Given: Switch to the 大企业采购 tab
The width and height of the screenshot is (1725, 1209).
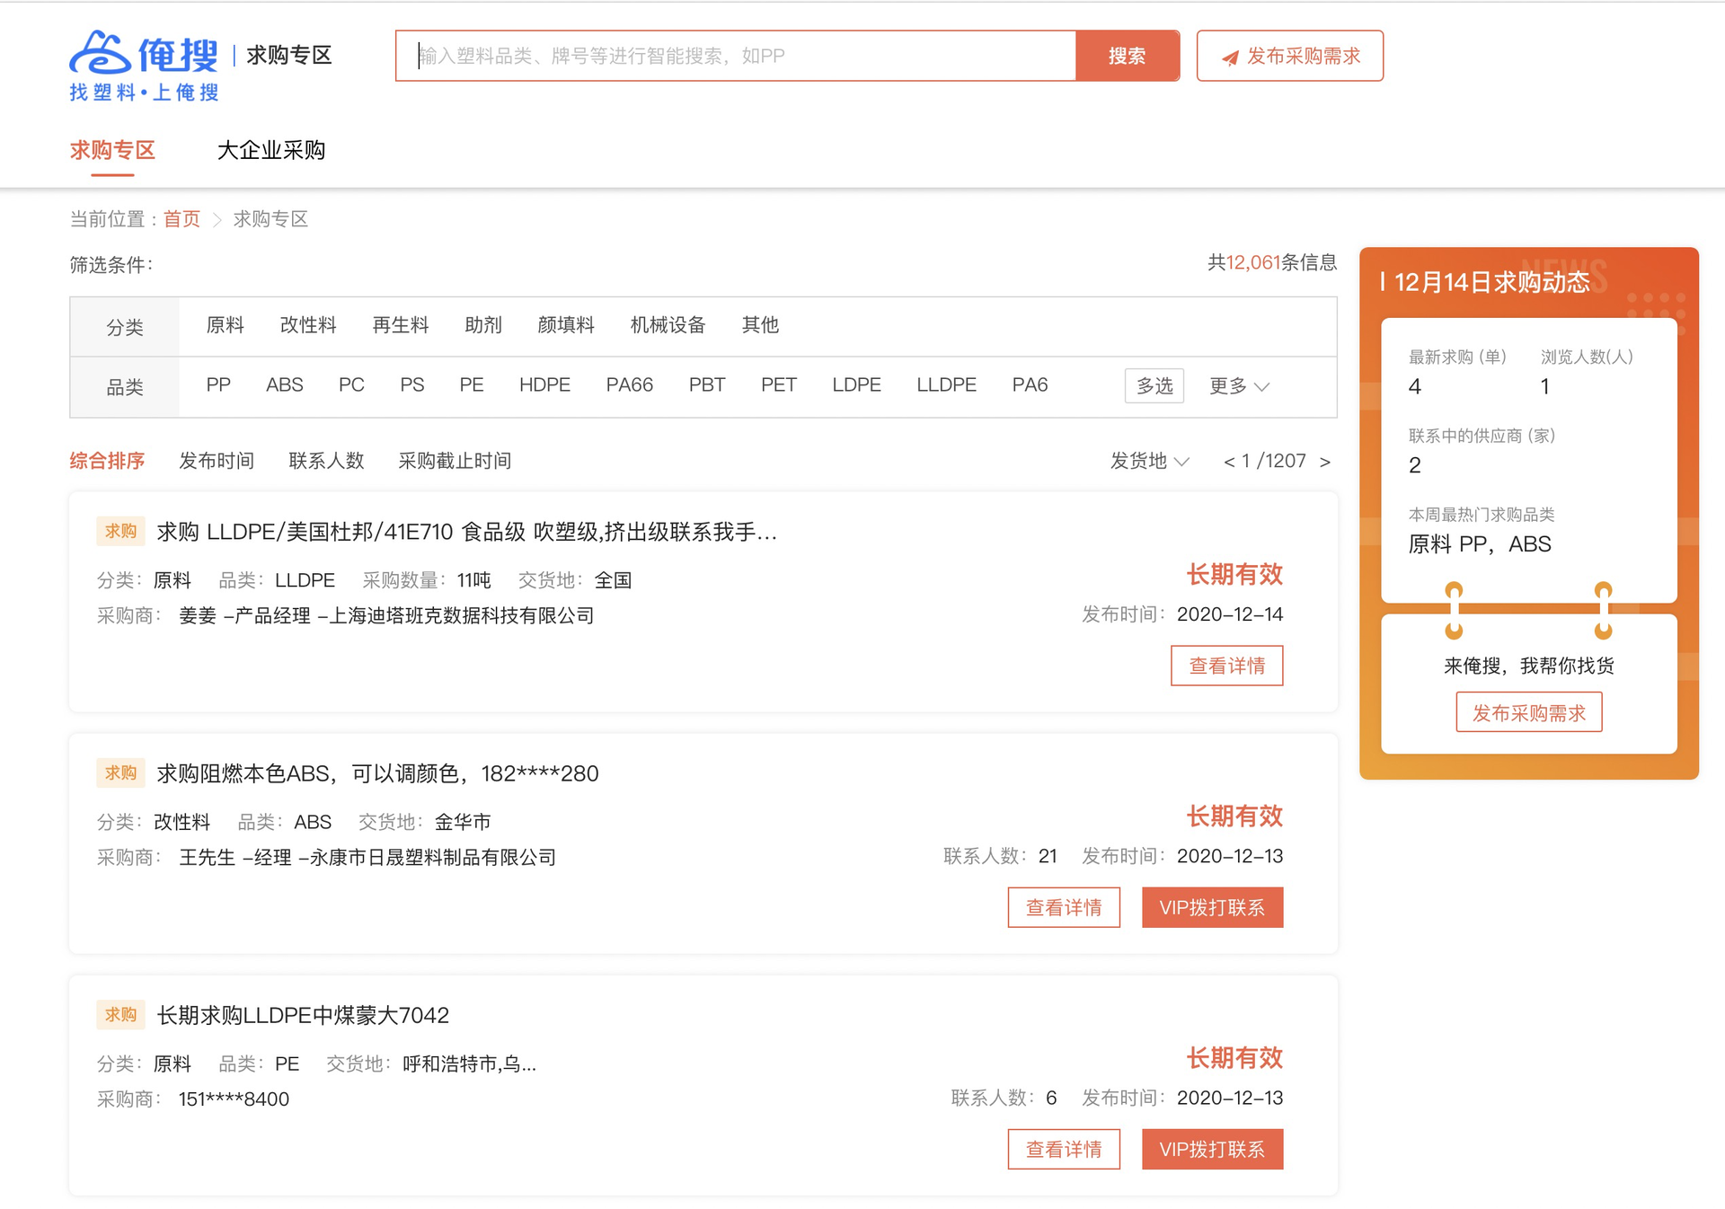Looking at the screenshot, I should pos(270,151).
